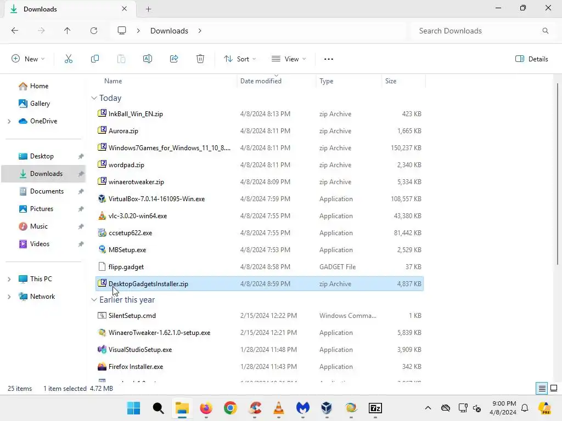Open the Start menu
Viewport: 562px width, 421px height.
(134, 408)
